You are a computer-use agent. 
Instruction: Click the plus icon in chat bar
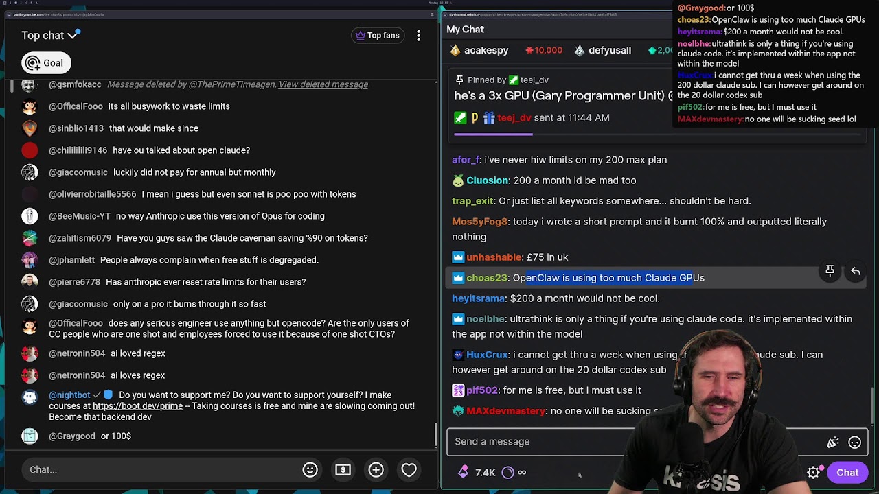376,470
